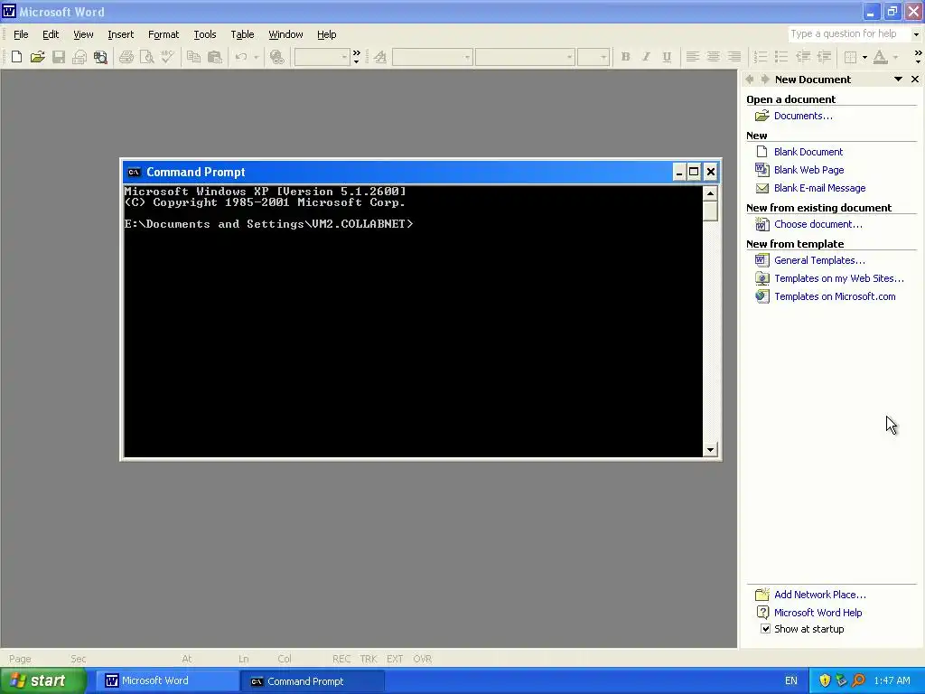Click the E-mail toolbar icon
Screen dimensions: 925x694
[x=79, y=57]
